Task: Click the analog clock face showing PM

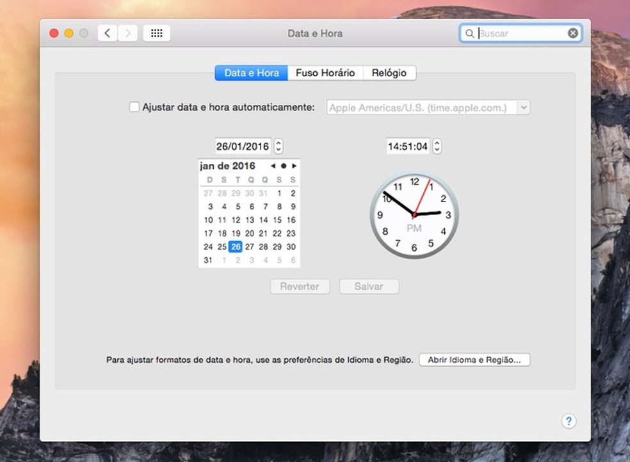Action: [414, 214]
